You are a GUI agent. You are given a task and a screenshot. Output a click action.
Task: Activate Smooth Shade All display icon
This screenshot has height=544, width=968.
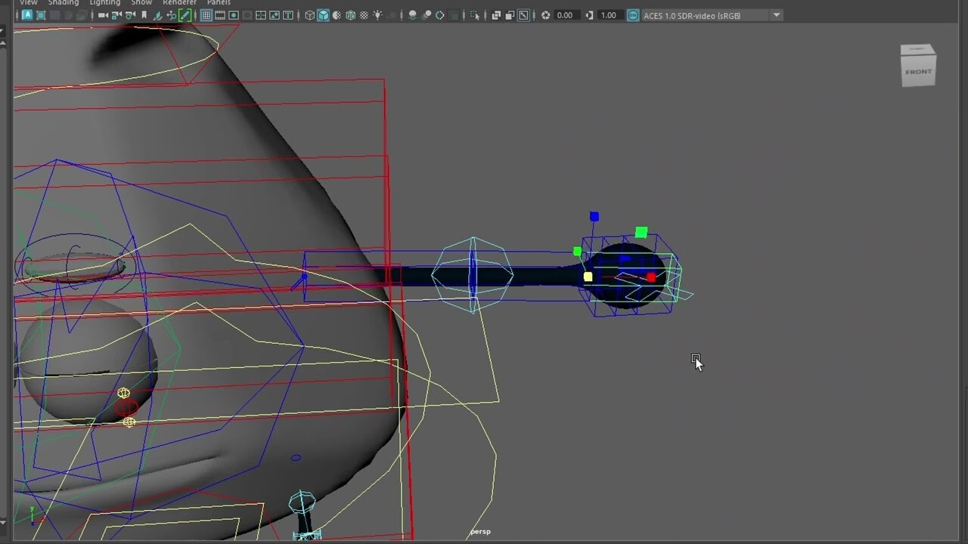coord(323,15)
